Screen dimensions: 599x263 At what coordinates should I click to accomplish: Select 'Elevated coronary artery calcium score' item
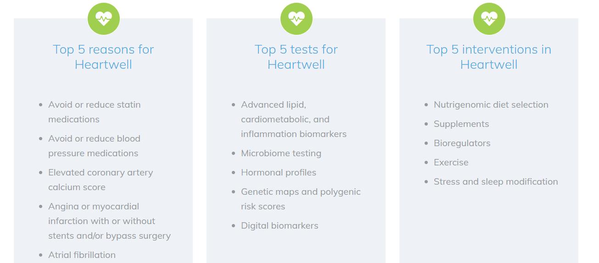[x=101, y=180]
